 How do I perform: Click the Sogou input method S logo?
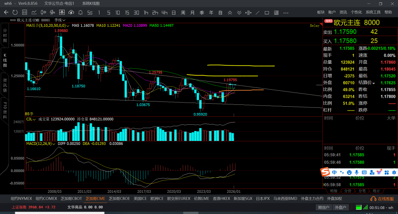click(x=325, y=172)
